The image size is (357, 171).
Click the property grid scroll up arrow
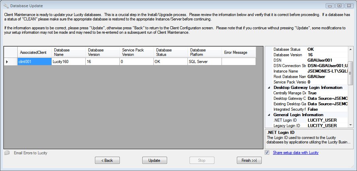pyautogui.click(x=351, y=49)
